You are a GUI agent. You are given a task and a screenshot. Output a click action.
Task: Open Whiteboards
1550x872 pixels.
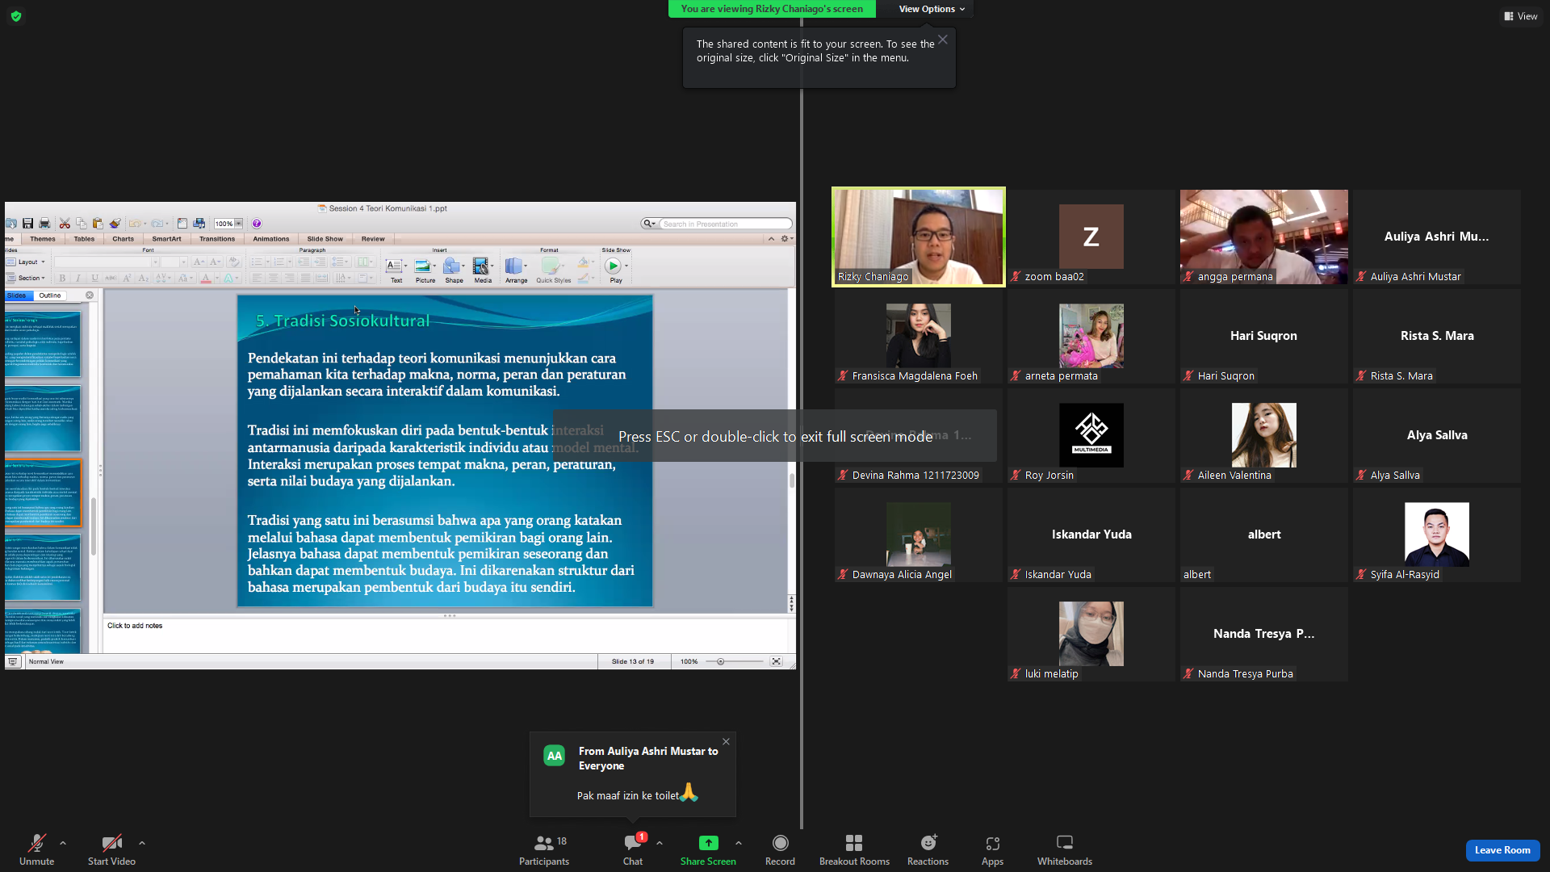coord(1065,850)
